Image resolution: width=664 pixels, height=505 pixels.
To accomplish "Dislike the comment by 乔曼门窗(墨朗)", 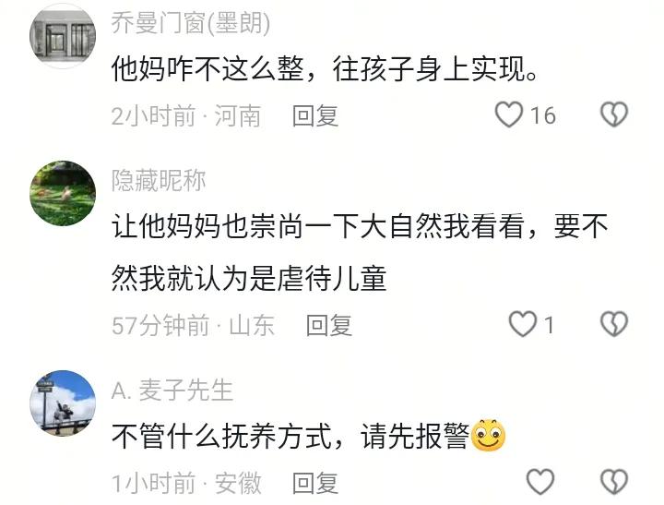I will click(614, 114).
